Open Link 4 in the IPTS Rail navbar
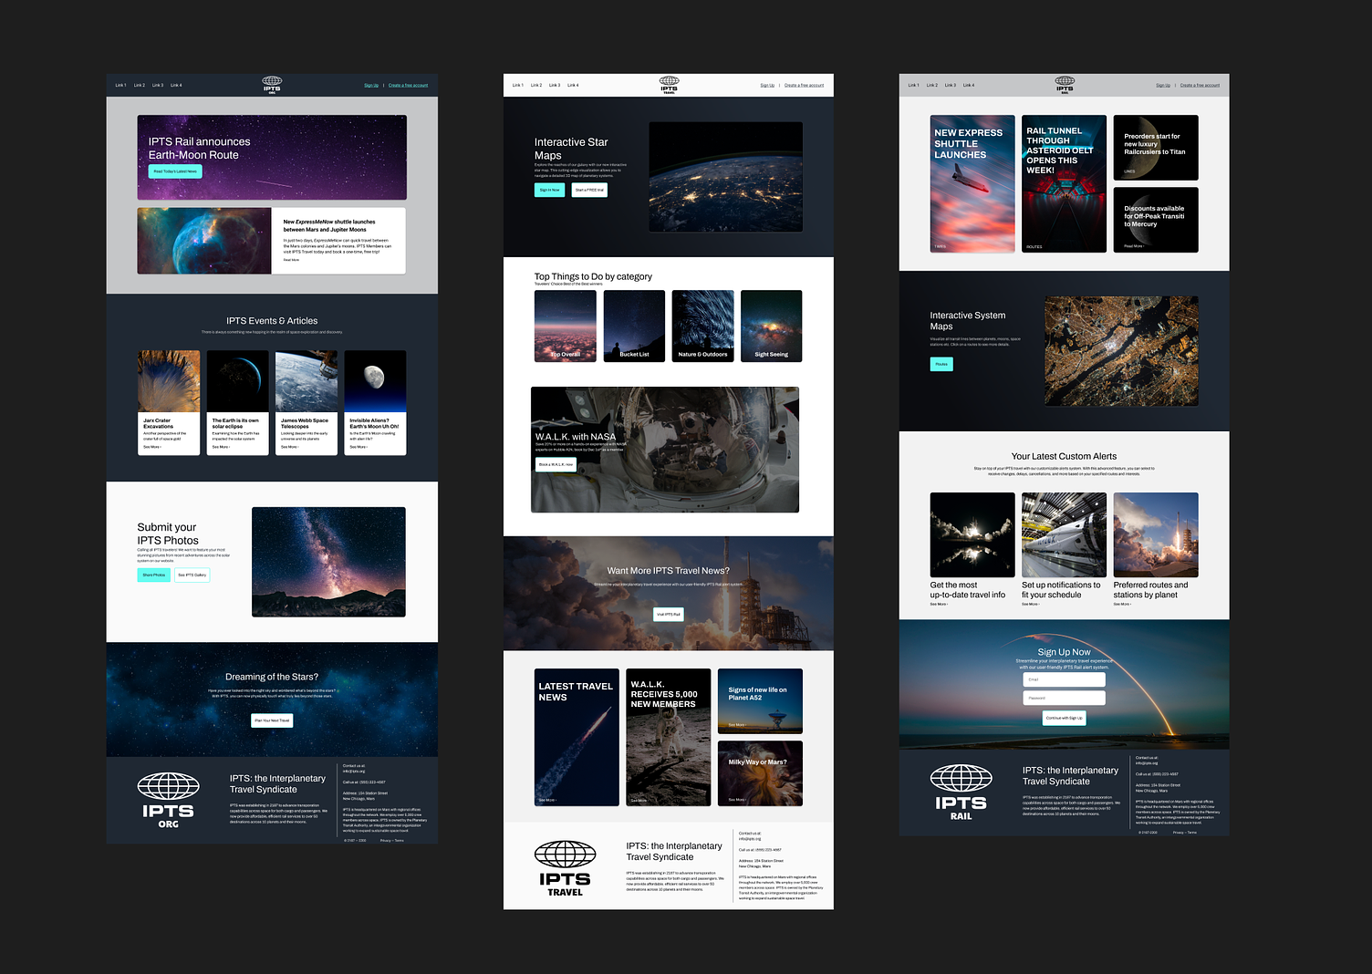 [x=969, y=85]
